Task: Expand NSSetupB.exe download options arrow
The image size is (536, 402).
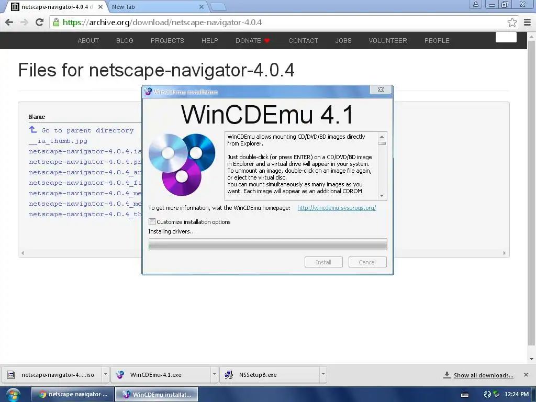Action: click(x=322, y=375)
